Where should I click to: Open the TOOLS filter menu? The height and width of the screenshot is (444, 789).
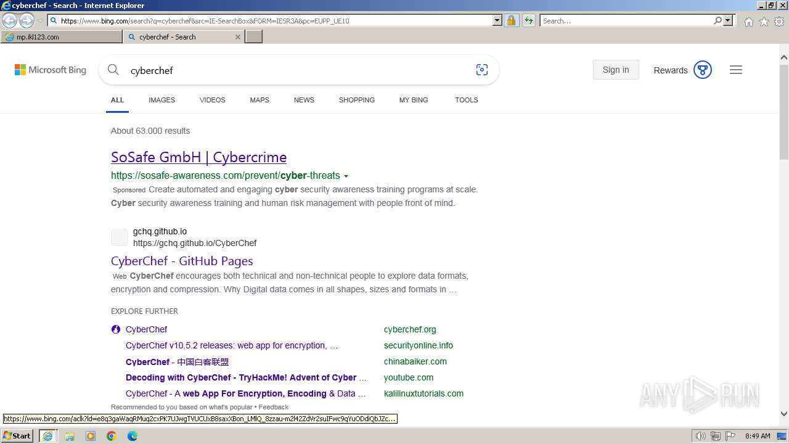tap(467, 100)
